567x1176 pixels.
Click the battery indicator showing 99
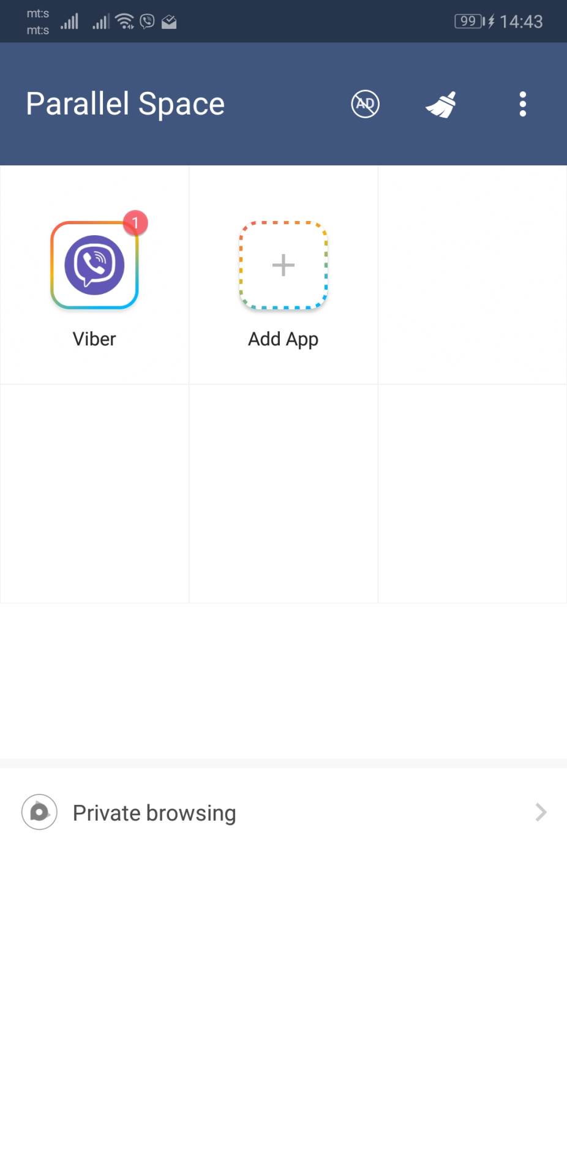[x=468, y=21]
